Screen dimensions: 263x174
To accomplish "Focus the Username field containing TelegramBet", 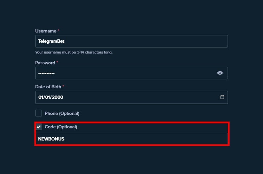I will pyautogui.click(x=131, y=41).
